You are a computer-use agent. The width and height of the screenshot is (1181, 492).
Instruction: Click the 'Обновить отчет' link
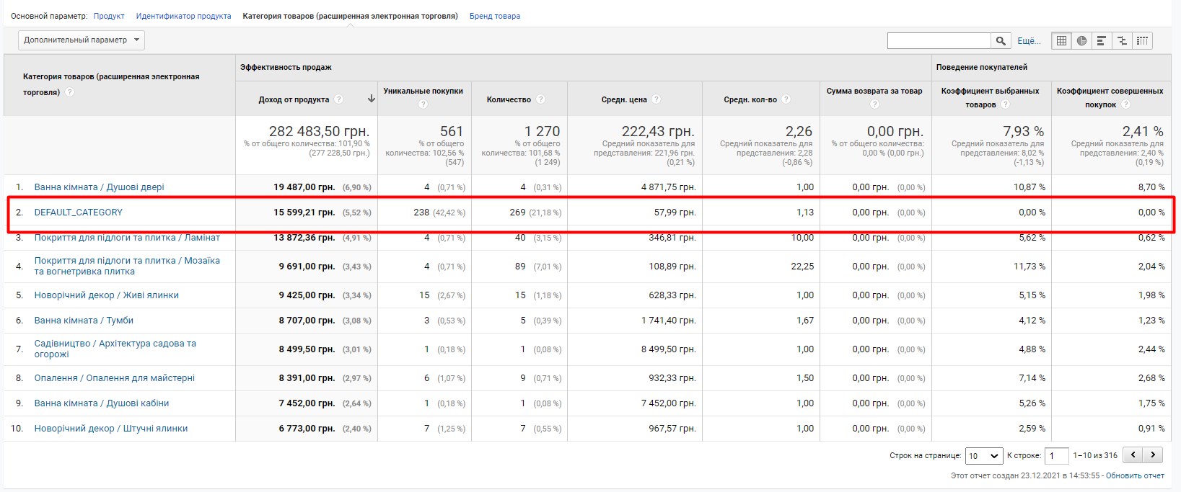[x=1135, y=475]
